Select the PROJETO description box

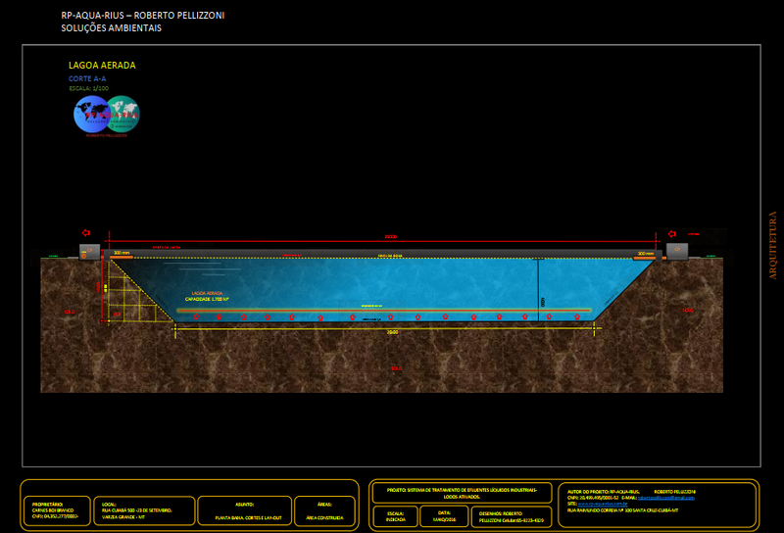pyautogui.click(x=463, y=493)
